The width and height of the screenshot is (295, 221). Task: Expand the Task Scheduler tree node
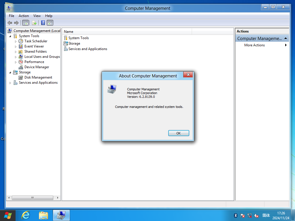[16, 41]
